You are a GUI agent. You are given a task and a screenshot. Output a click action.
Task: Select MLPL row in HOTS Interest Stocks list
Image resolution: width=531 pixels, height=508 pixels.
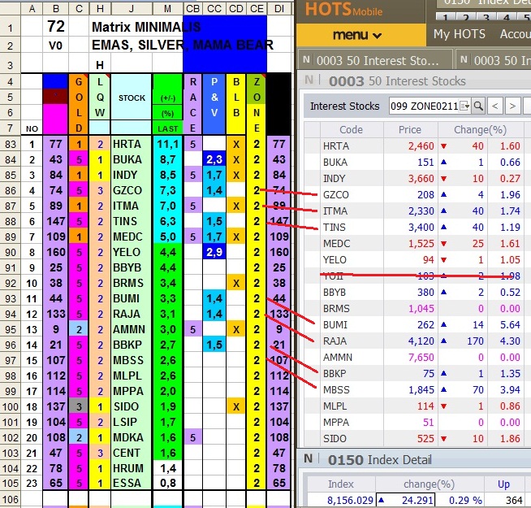click(x=417, y=406)
